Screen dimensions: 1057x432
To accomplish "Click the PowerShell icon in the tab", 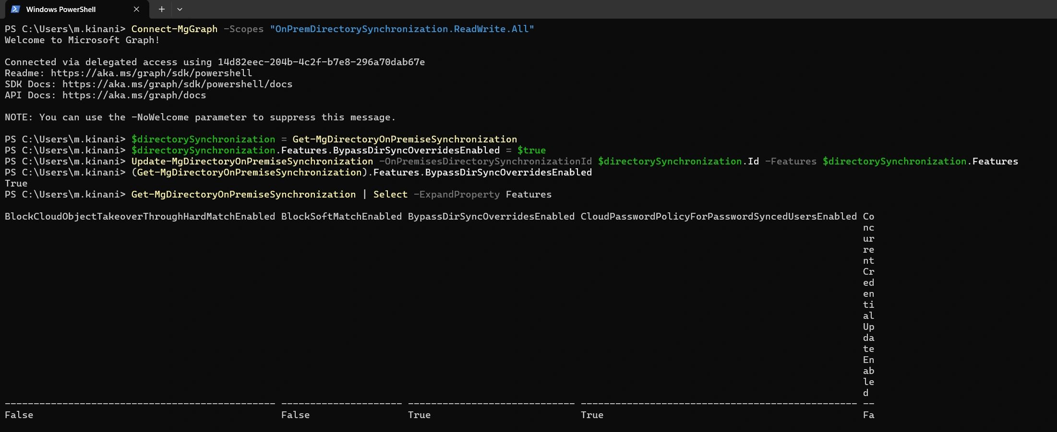I will [15, 9].
